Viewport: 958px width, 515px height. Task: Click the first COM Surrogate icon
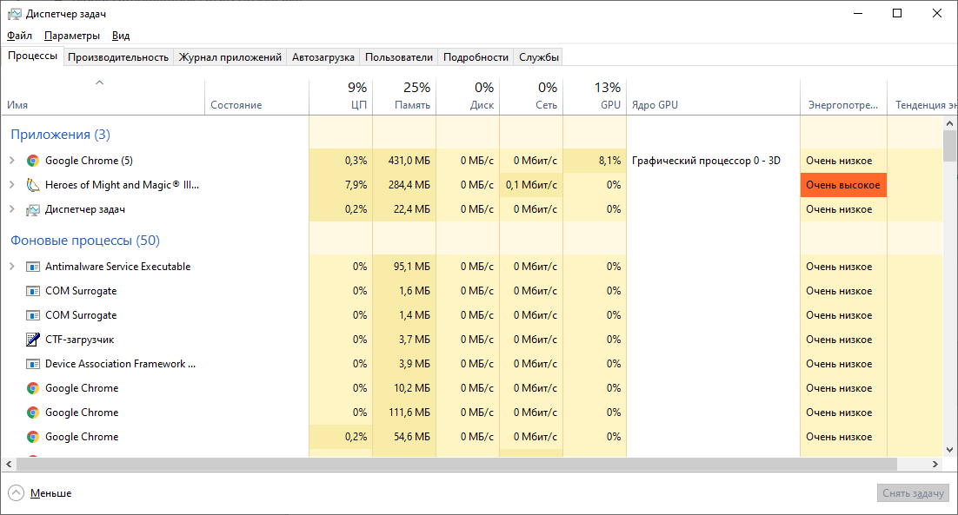(x=33, y=291)
